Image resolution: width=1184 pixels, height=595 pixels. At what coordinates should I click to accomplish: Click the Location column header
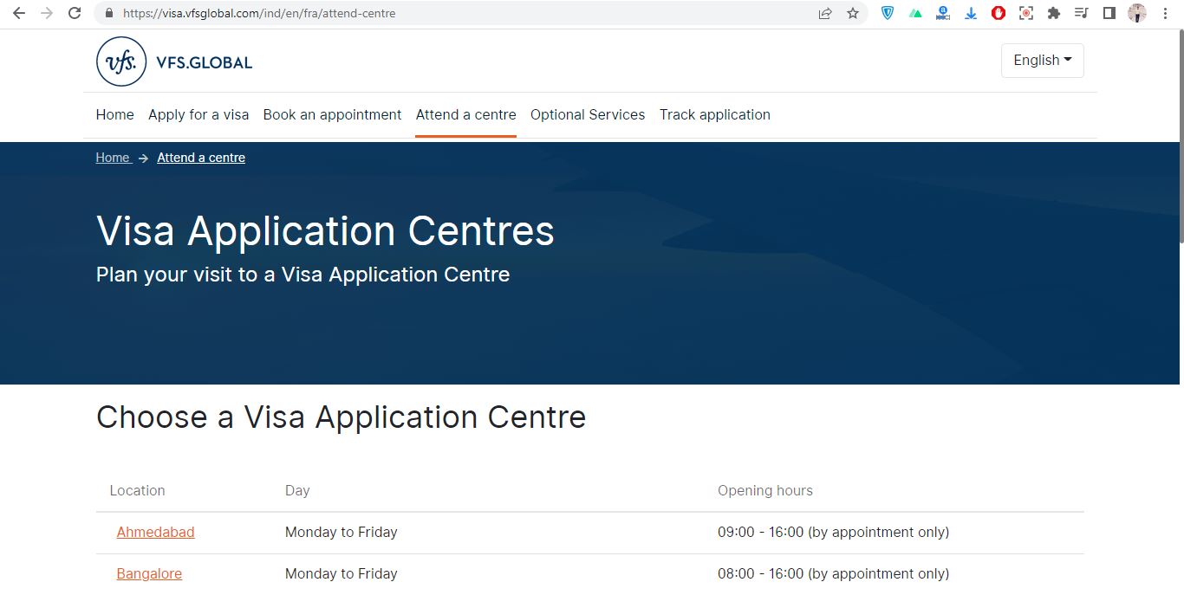click(137, 490)
